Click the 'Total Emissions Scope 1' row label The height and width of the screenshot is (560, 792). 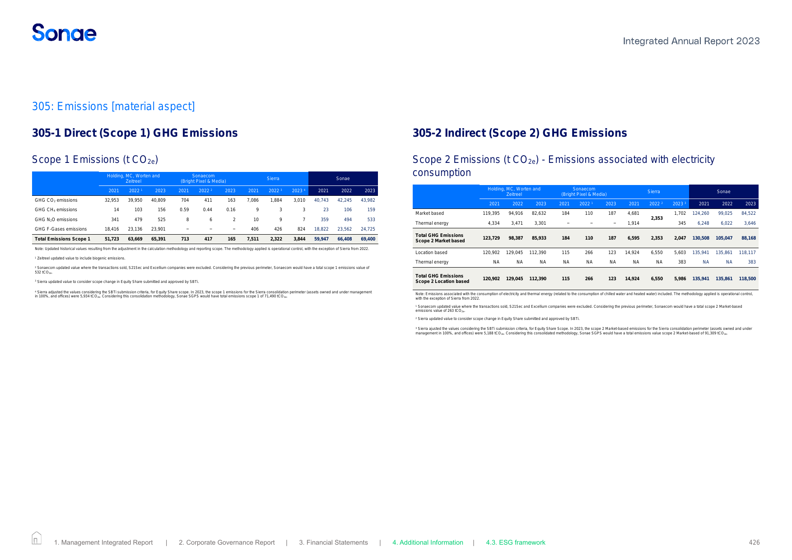[x=62, y=239]
